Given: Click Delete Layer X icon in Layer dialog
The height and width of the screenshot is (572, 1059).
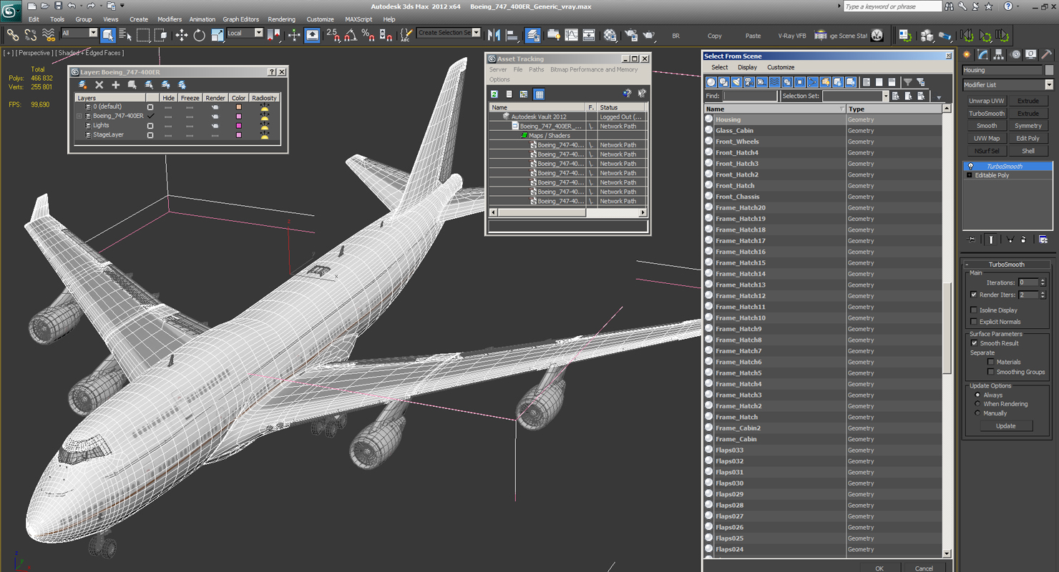Looking at the screenshot, I should pos(99,85).
